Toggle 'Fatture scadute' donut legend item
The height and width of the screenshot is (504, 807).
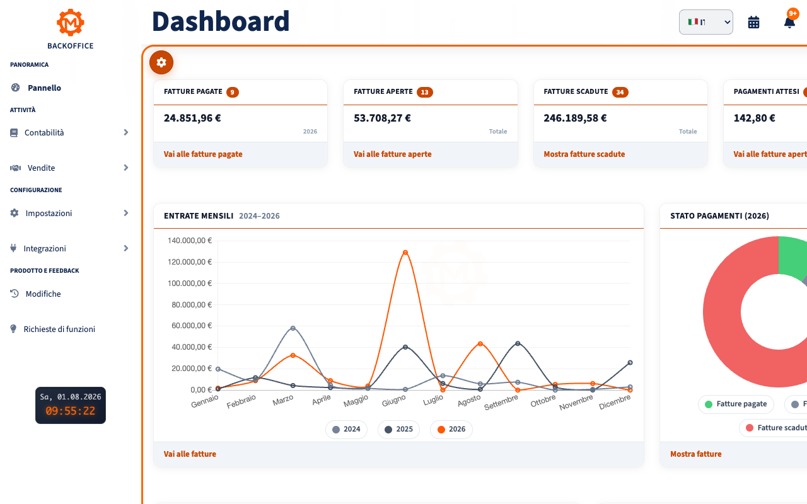coord(774,428)
